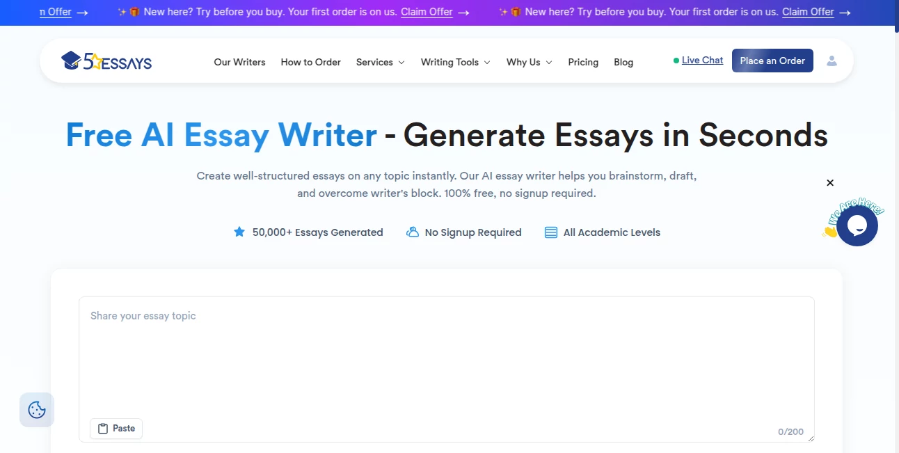The image size is (899, 453).
Task: Open the cookie preferences icon
Action: (36, 409)
